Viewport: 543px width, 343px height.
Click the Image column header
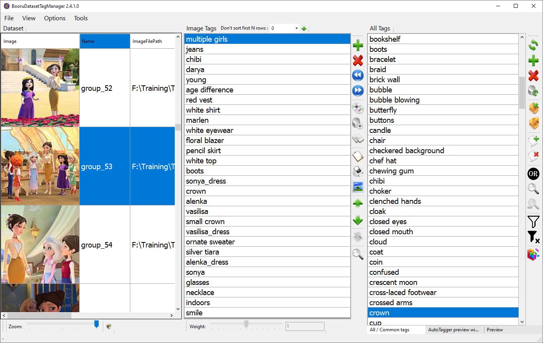(40, 41)
